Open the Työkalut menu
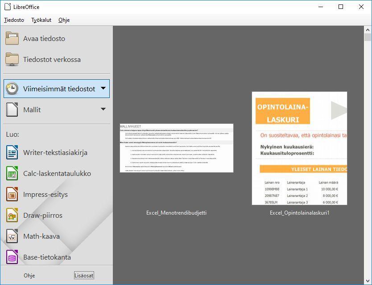Image resolution: width=372 pixels, height=285 pixels. pos(41,20)
